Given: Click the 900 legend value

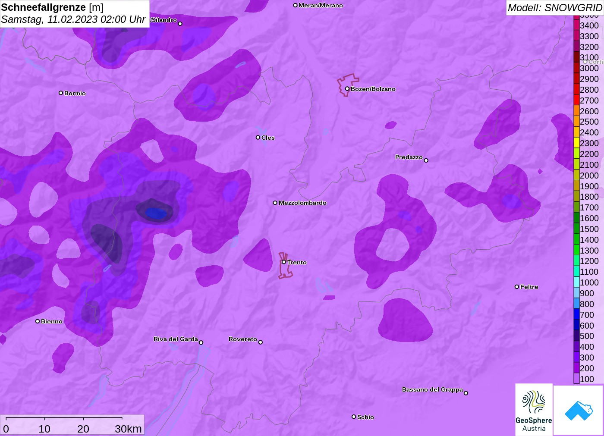Looking at the screenshot, I should pos(587,293).
